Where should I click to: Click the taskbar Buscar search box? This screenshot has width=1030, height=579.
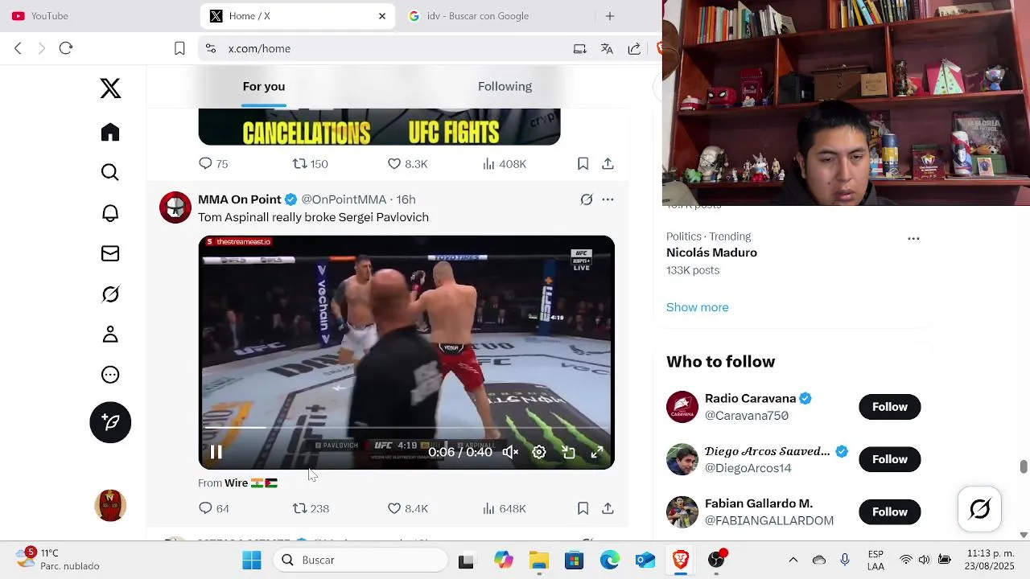[x=360, y=560]
